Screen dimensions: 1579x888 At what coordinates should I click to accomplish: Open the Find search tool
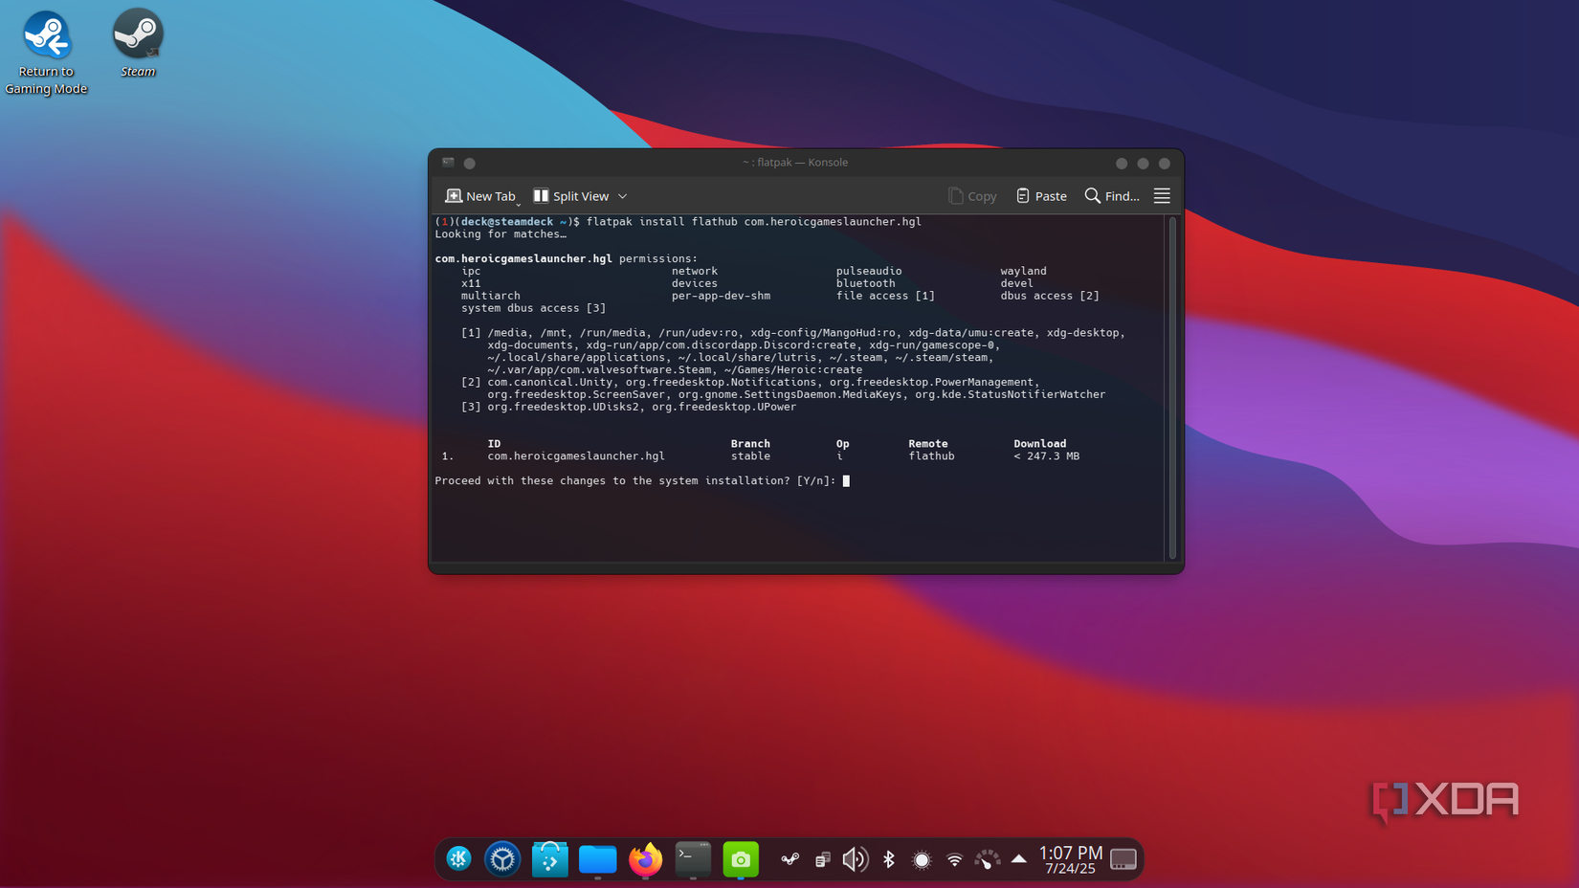click(1112, 196)
